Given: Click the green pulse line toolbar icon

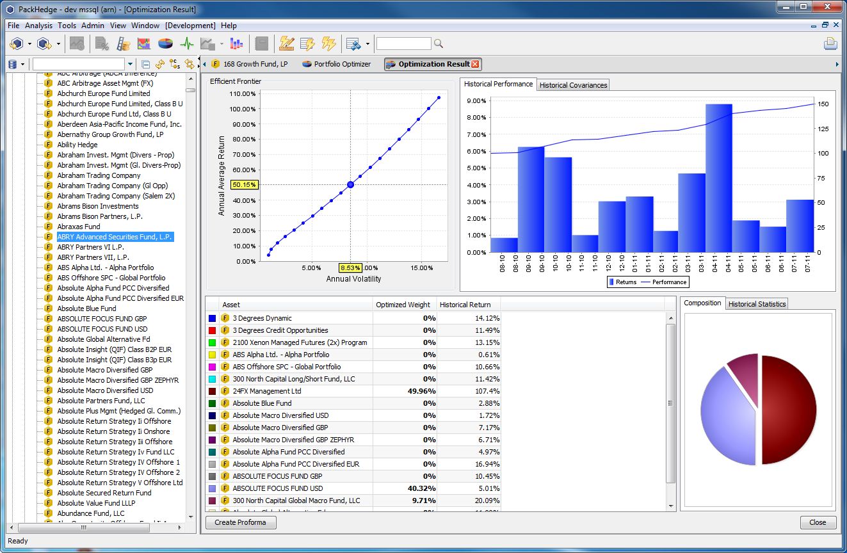Looking at the screenshot, I should tap(187, 44).
